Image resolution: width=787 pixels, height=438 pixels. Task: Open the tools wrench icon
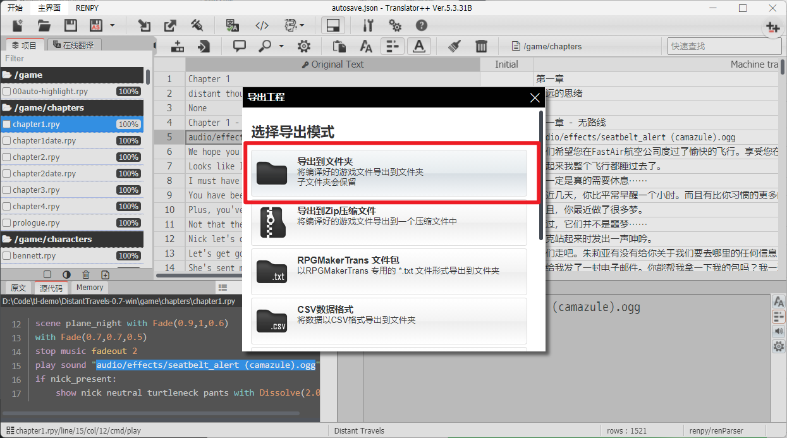pos(369,26)
